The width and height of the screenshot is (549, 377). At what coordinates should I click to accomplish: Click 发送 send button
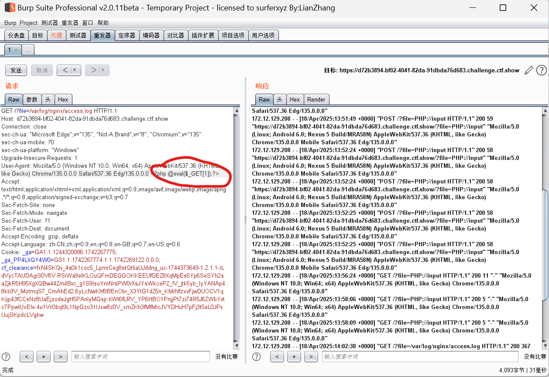click(16, 70)
